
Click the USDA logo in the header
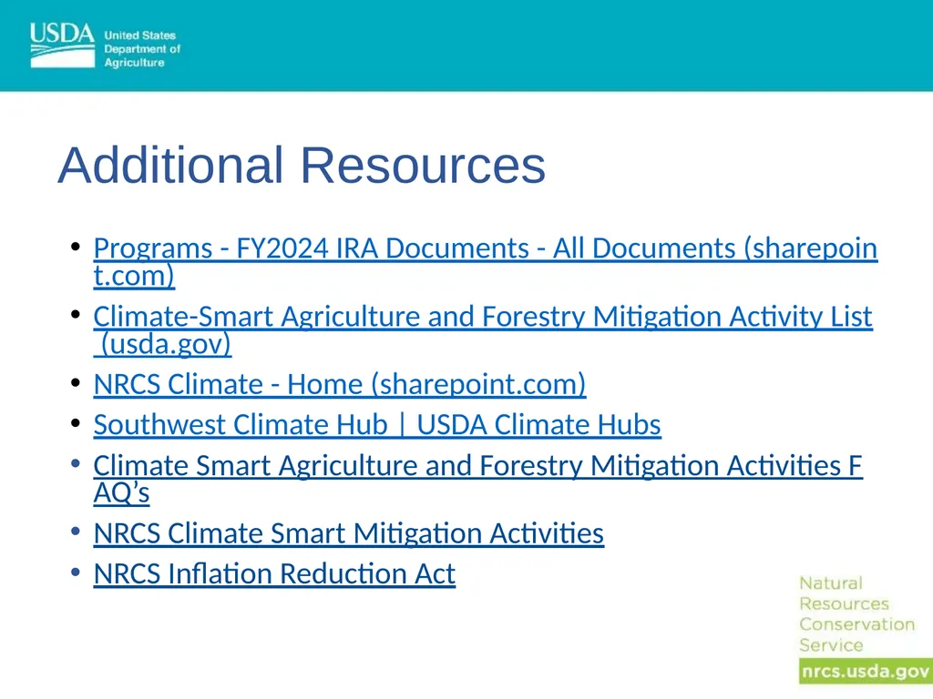click(63, 46)
